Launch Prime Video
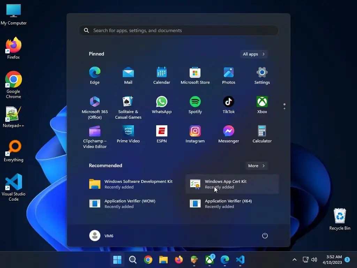The image size is (357, 268). click(128, 134)
